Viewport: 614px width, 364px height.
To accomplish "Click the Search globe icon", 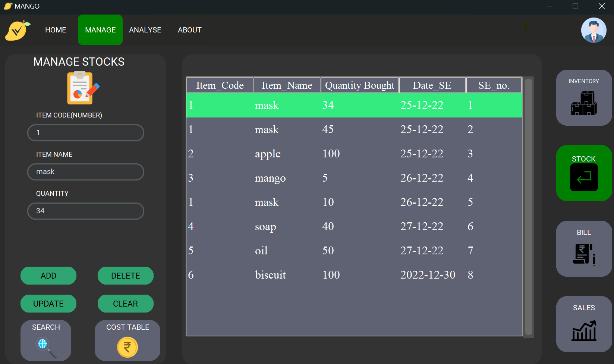I will 44,343.
